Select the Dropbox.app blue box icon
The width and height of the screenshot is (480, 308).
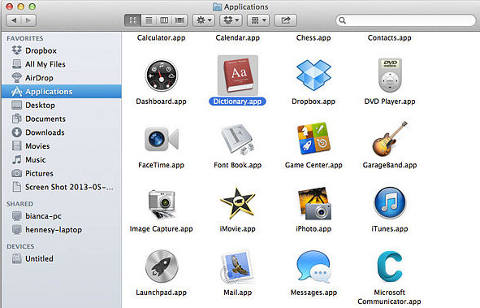314,75
